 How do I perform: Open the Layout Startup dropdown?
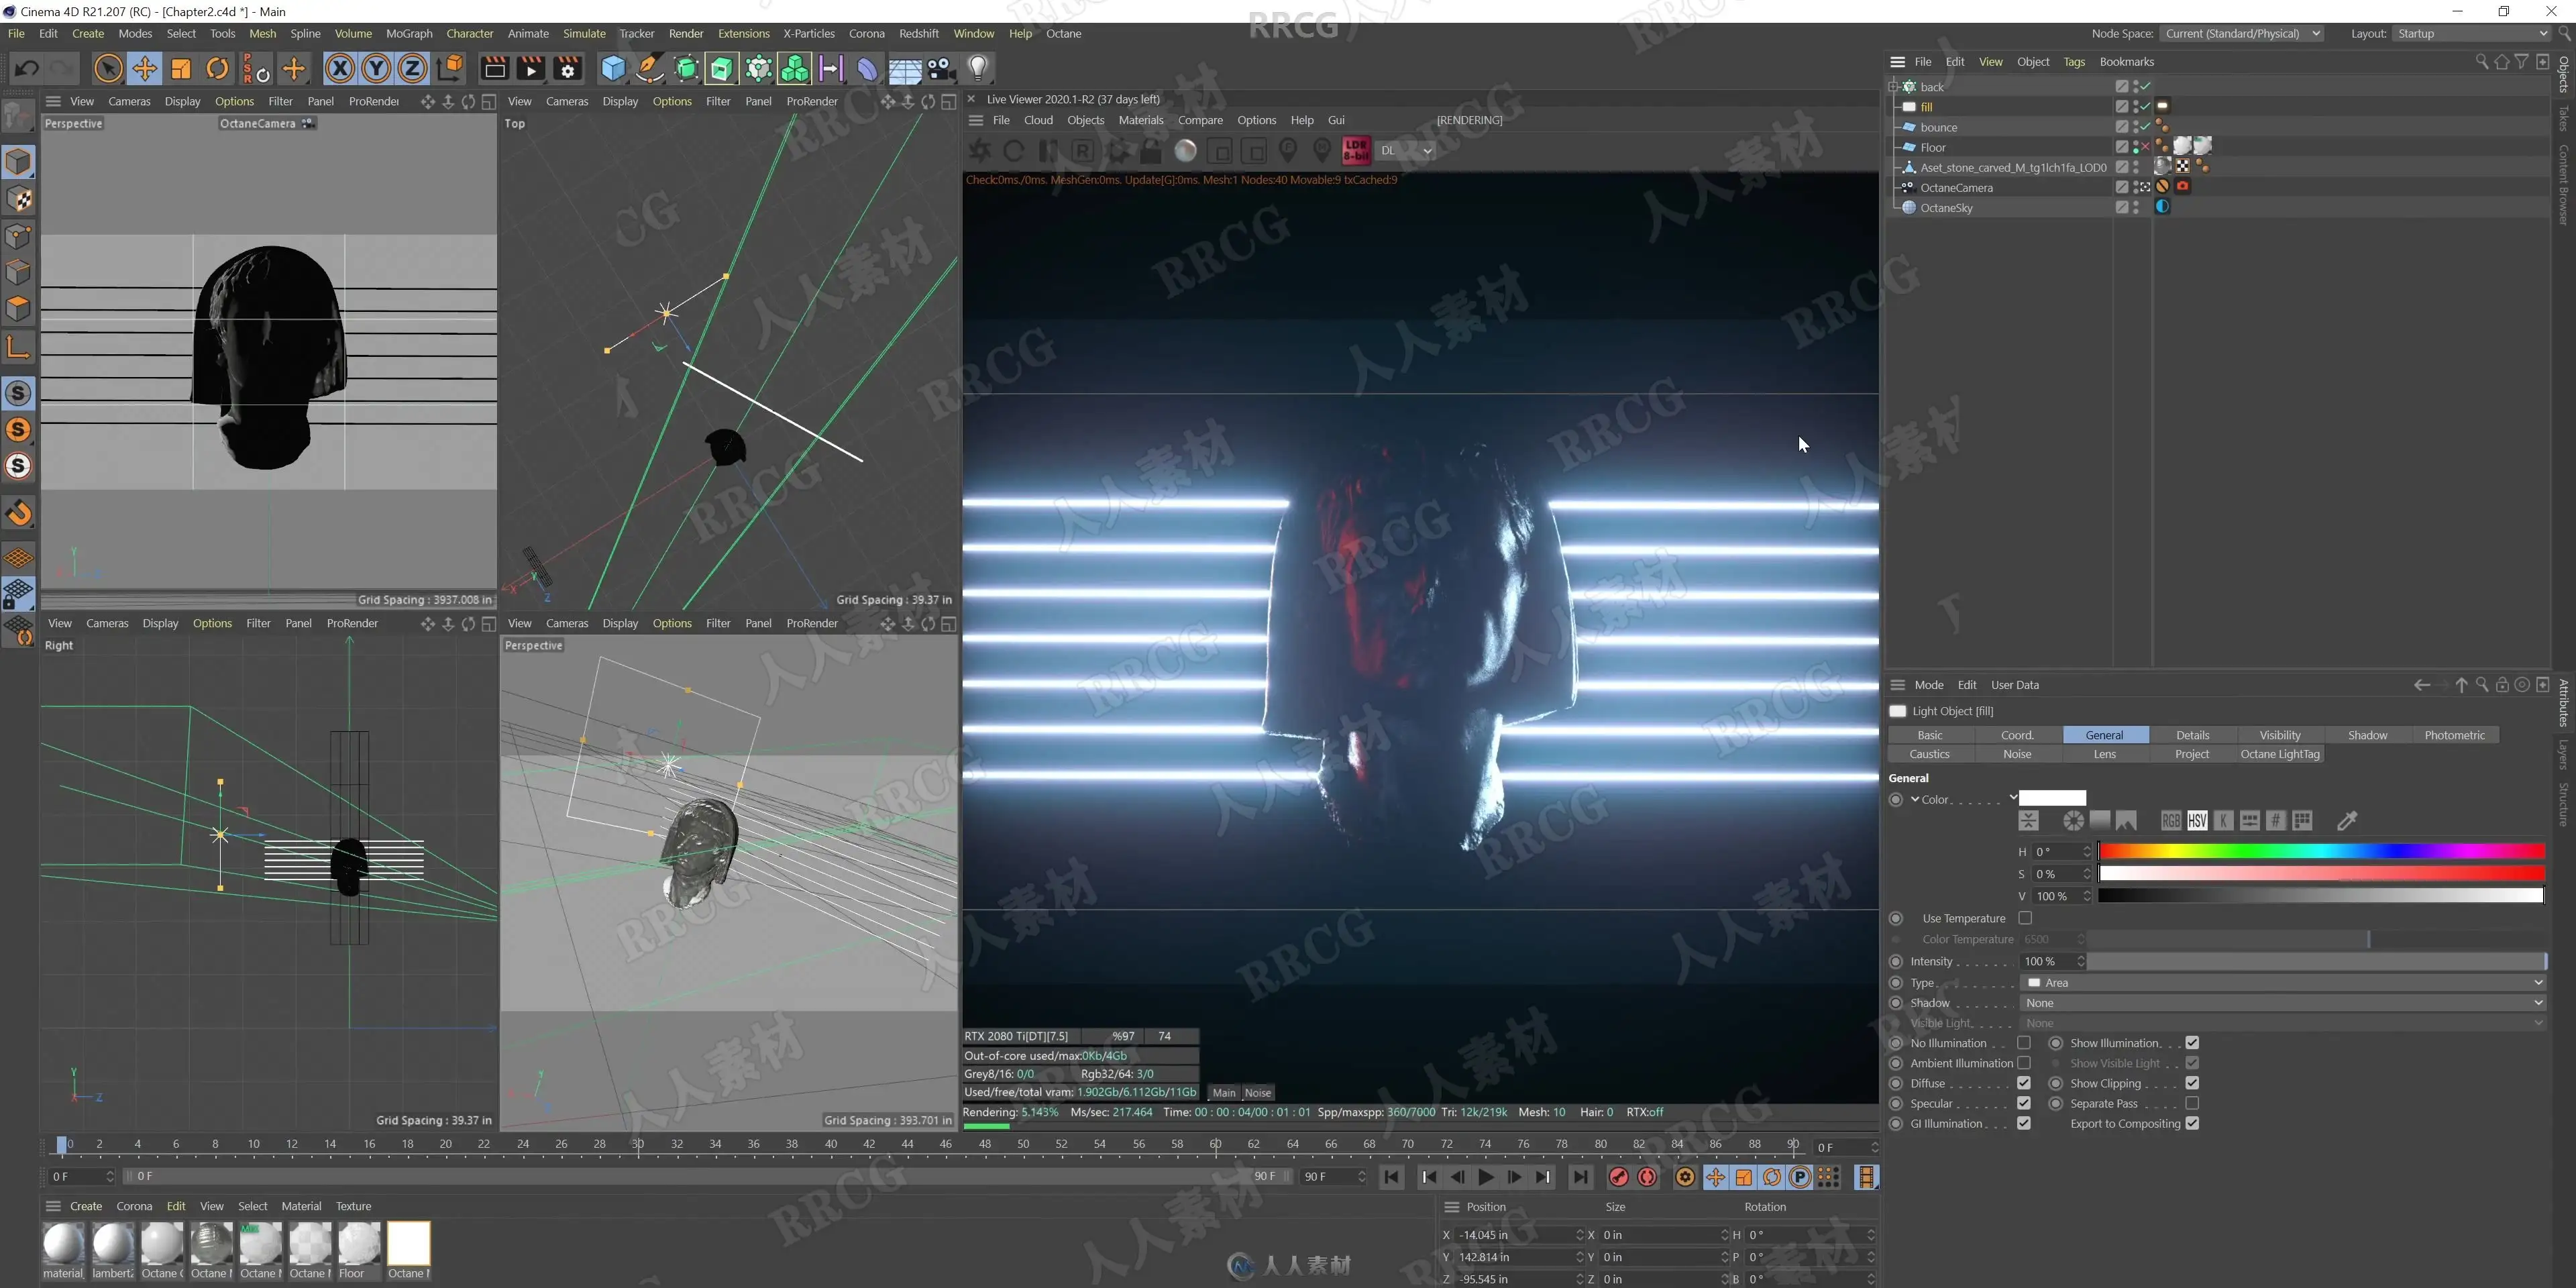(2471, 34)
